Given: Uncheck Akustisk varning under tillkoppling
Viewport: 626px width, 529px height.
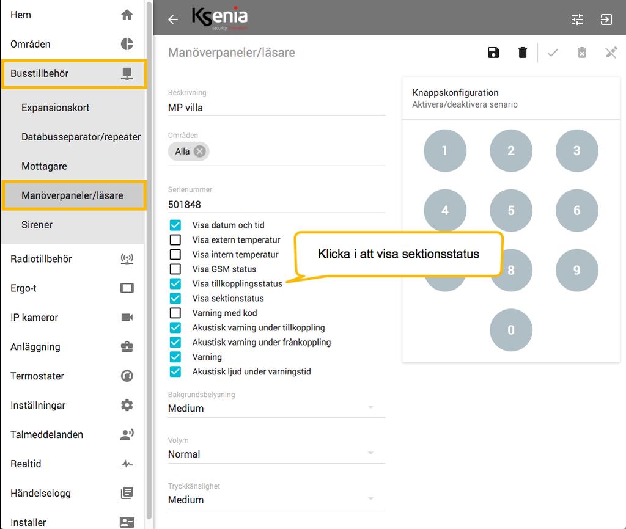Looking at the screenshot, I should (x=175, y=327).
